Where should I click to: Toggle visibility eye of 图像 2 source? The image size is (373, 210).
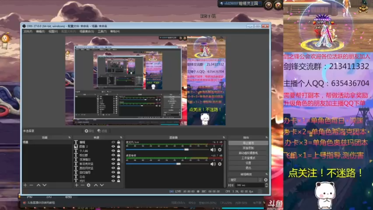click(113, 147)
